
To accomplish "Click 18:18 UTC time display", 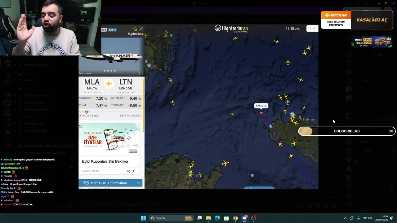I will [x=292, y=28].
